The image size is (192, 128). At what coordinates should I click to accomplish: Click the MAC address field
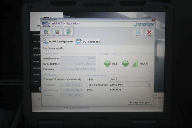point(78,64)
